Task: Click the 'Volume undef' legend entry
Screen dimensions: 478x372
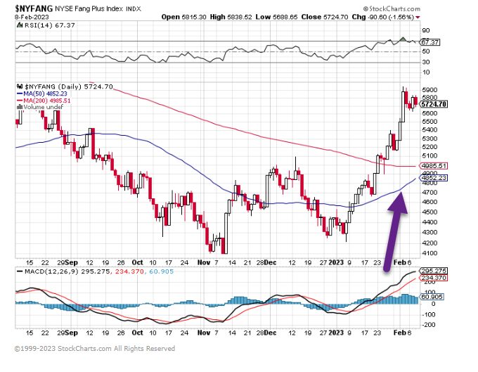Action: pyautogui.click(x=44, y=107)
